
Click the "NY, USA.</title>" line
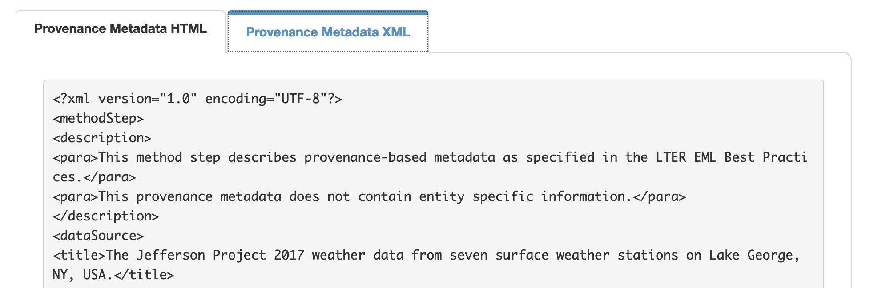click(x=113, y=275)
